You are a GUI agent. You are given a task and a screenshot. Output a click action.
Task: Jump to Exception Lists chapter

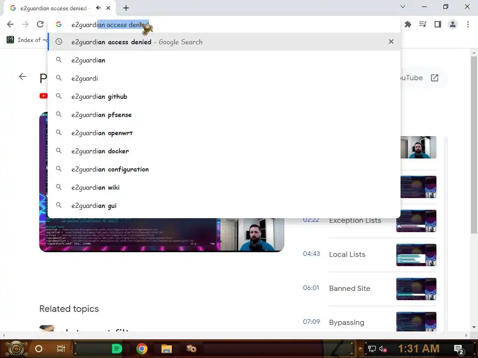click(355, 220)
